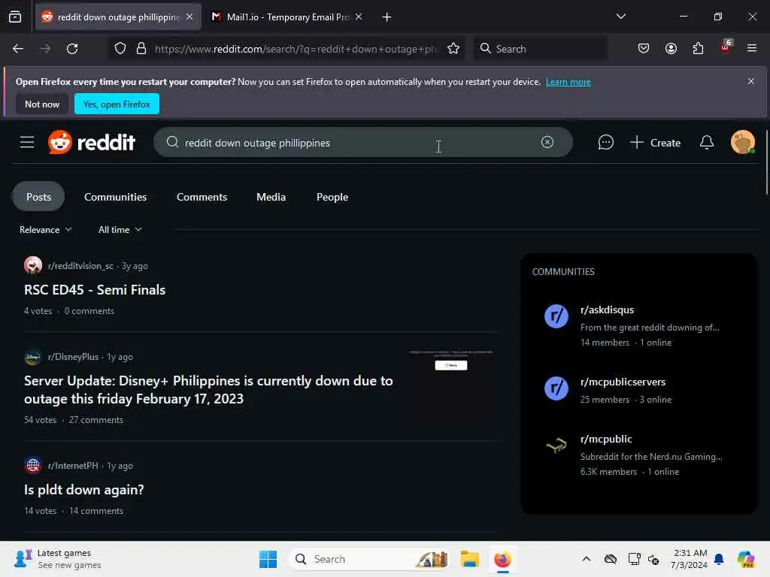Screen dimensions: 770x577
Task: Open the user avatar profile menu
Action: tap(742, 142)
